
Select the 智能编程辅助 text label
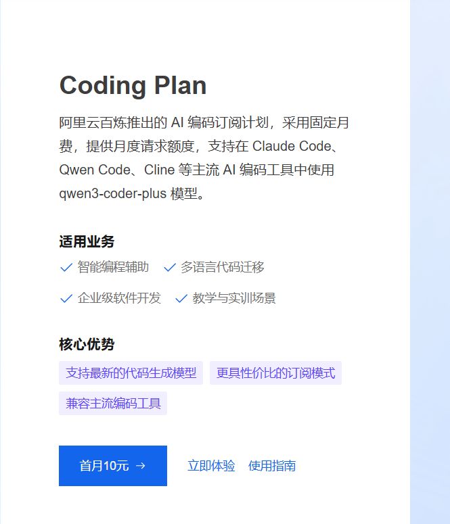[x=113, y=267]
